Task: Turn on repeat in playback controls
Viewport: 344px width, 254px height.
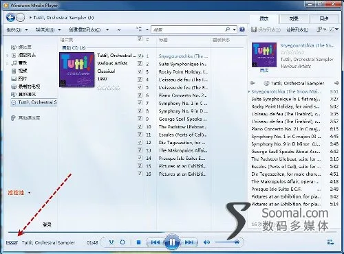Action: click(x=122, y=242)
